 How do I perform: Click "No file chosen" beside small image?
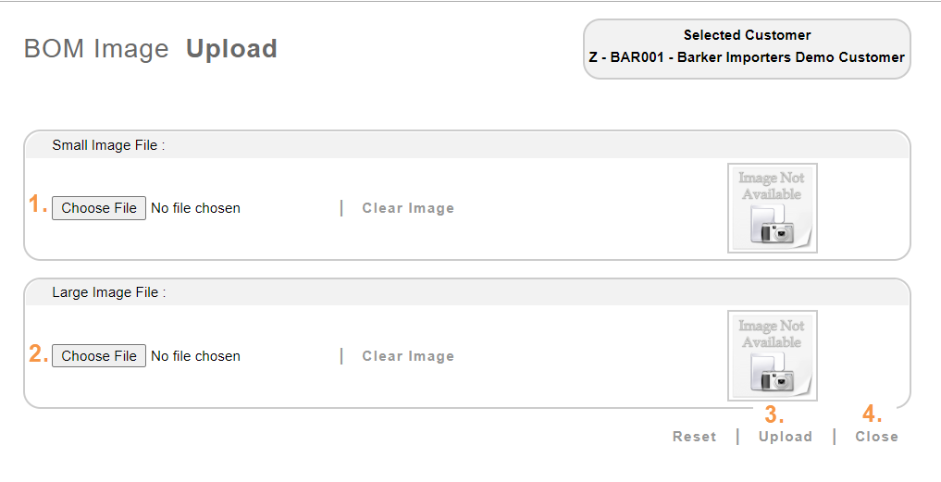click(195, 208)
